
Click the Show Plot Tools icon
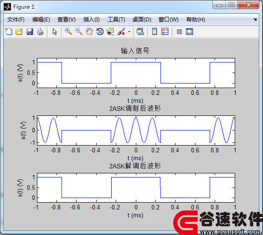click(x=190, y=31)
